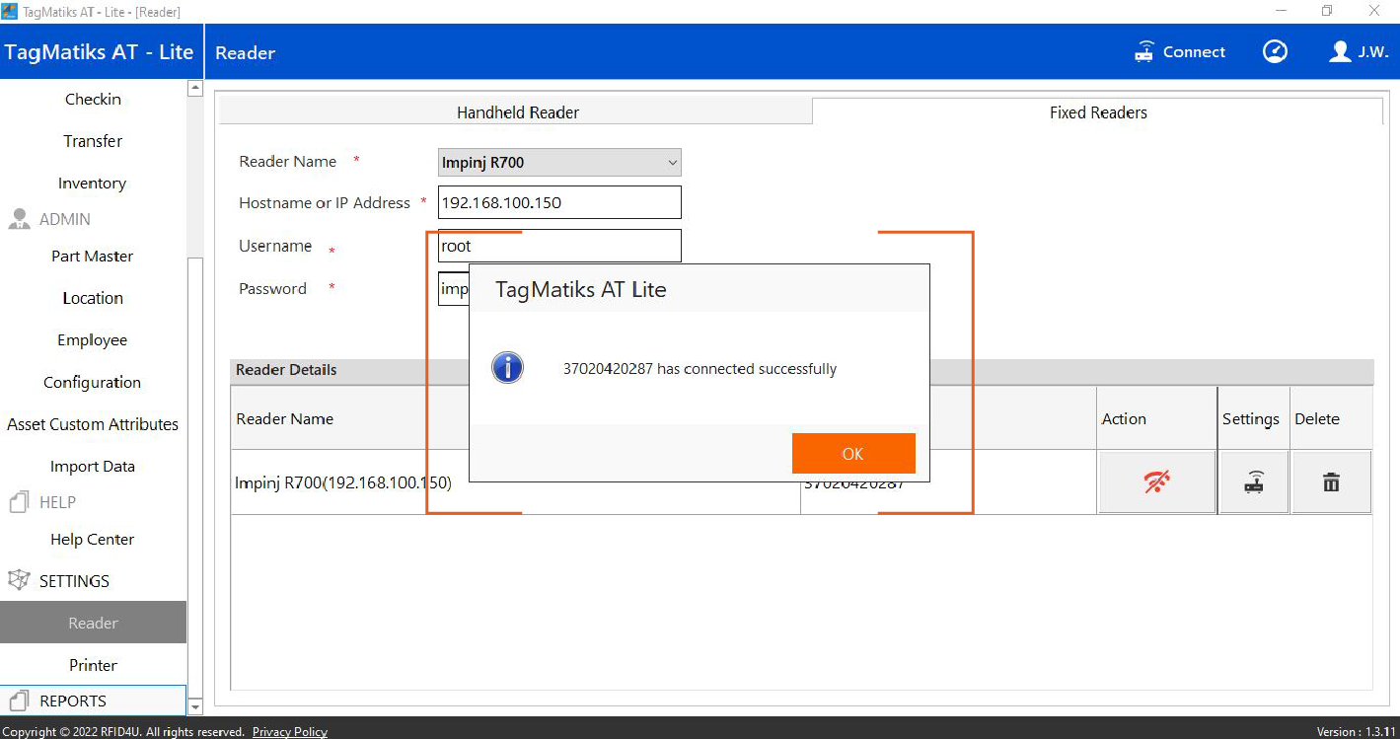Click the Connect router icon in header
Screen dimensions: 1400x739
[x=1144, y=52]
